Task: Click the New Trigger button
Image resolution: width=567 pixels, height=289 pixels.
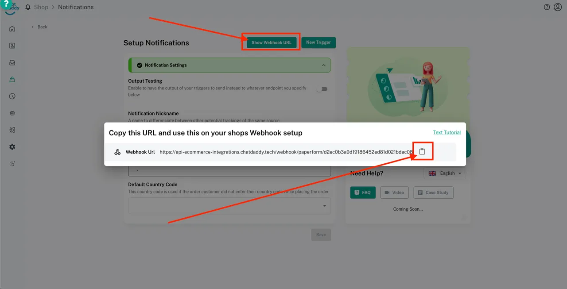Action: tap(318, 42)
